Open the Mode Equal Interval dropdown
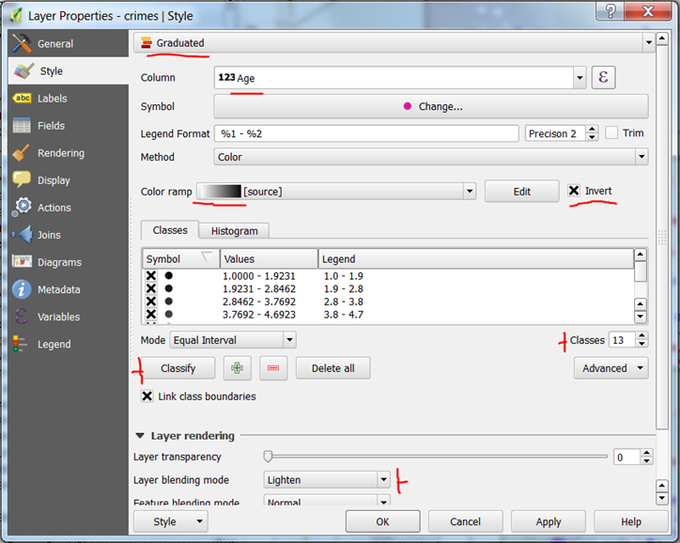The height and width of the screenshot is (543, 680). 232,340
